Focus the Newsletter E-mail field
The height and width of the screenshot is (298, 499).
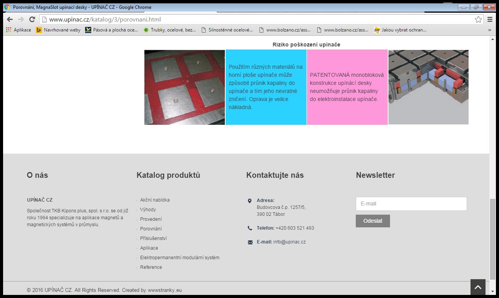(411, 204)
